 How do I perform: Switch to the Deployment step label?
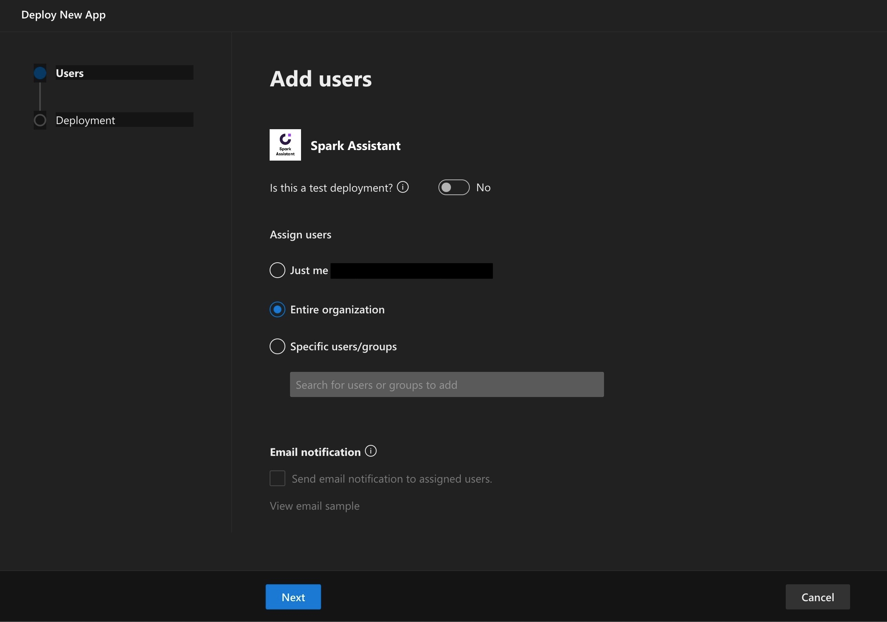(x=86, y=120)
